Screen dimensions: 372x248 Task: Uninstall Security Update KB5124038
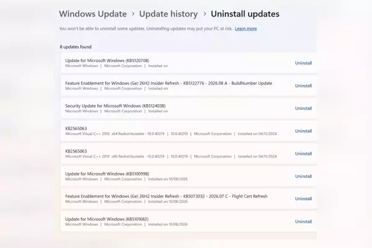303,108
